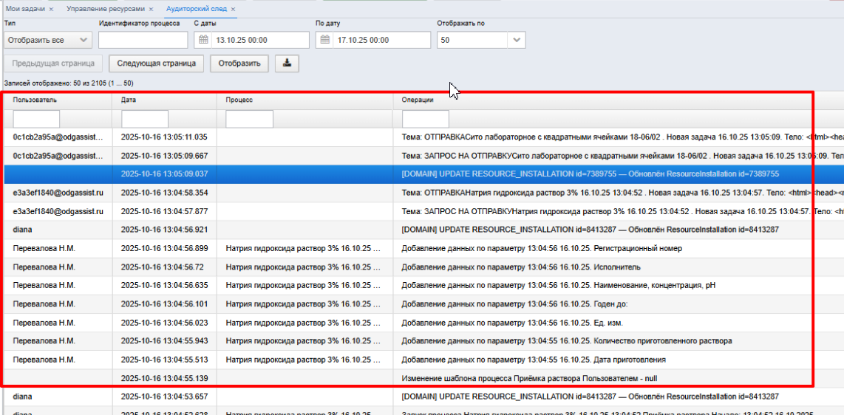844x415 pixels.
Task: Click user e3a3ef1840@odgassist.ru at 13:04:57.877
Action: click(58, 211)
